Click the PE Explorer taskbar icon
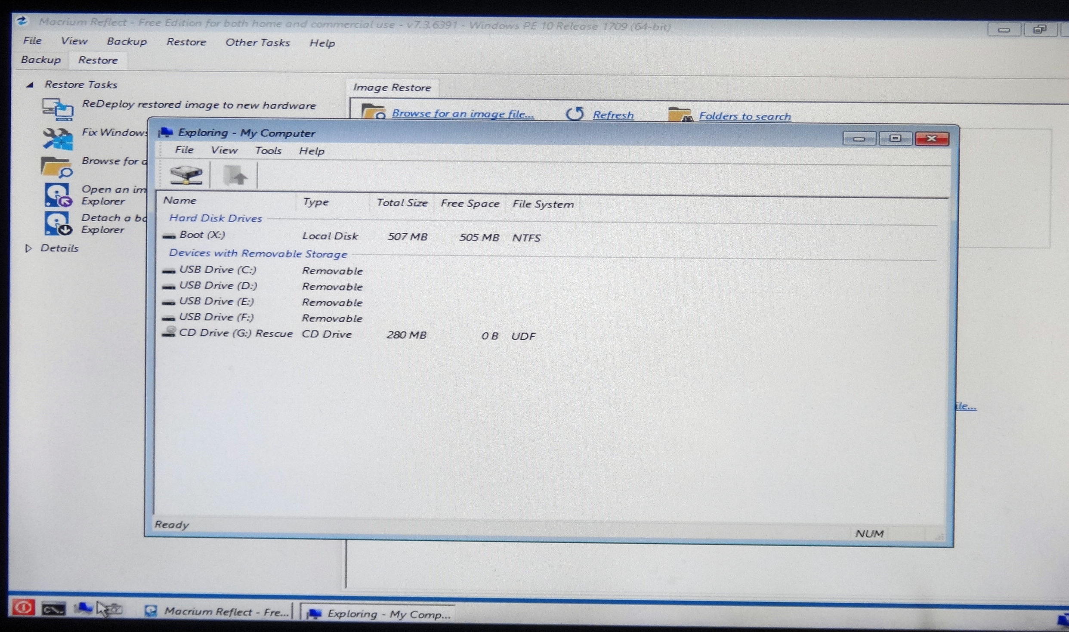The width and height of the screenshot is (1069, 632). click(x=83, y=608)
